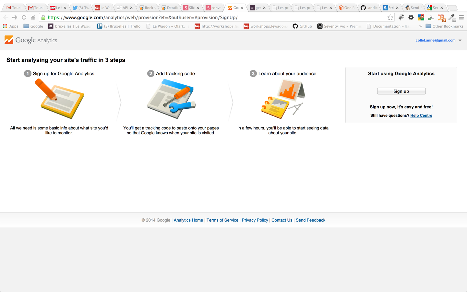The height and width of the screenshot is (292, 467).
Task: Open the black gear extension icon
Action: (x=411, y=18)
